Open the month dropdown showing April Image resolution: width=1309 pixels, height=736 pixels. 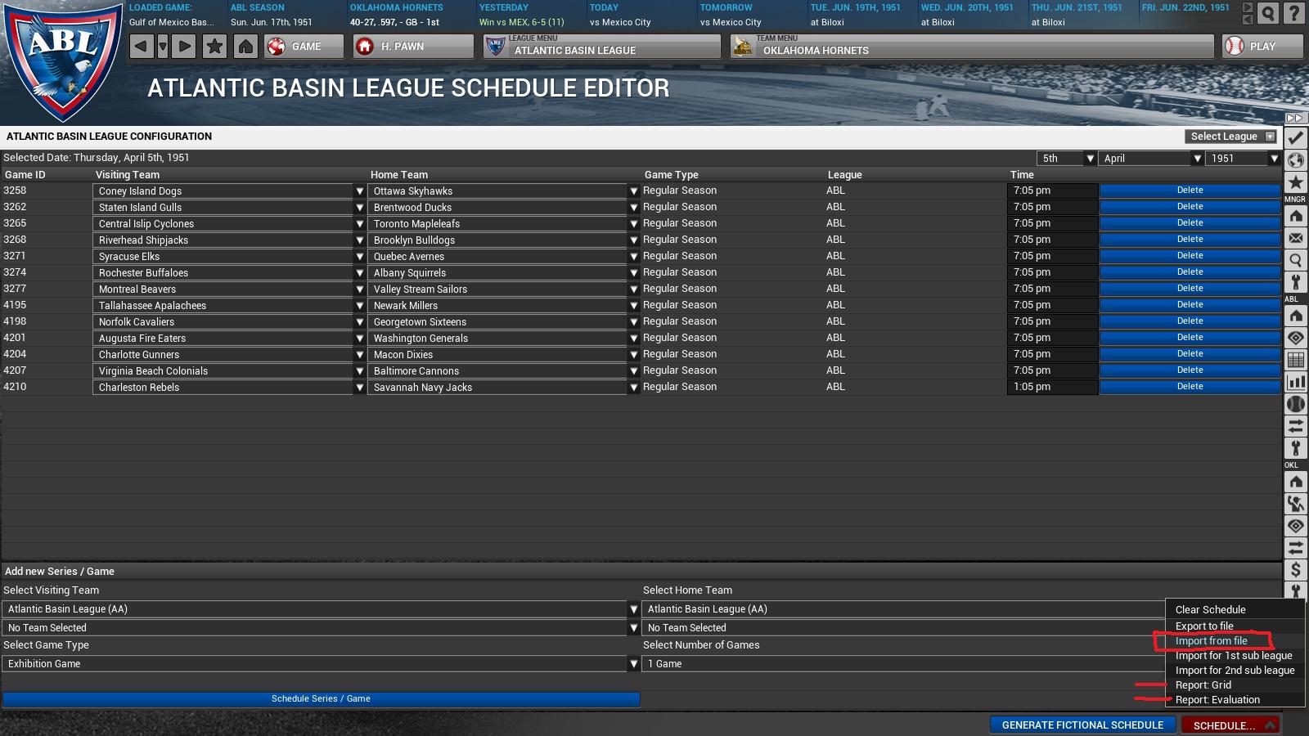point(1150,159)
